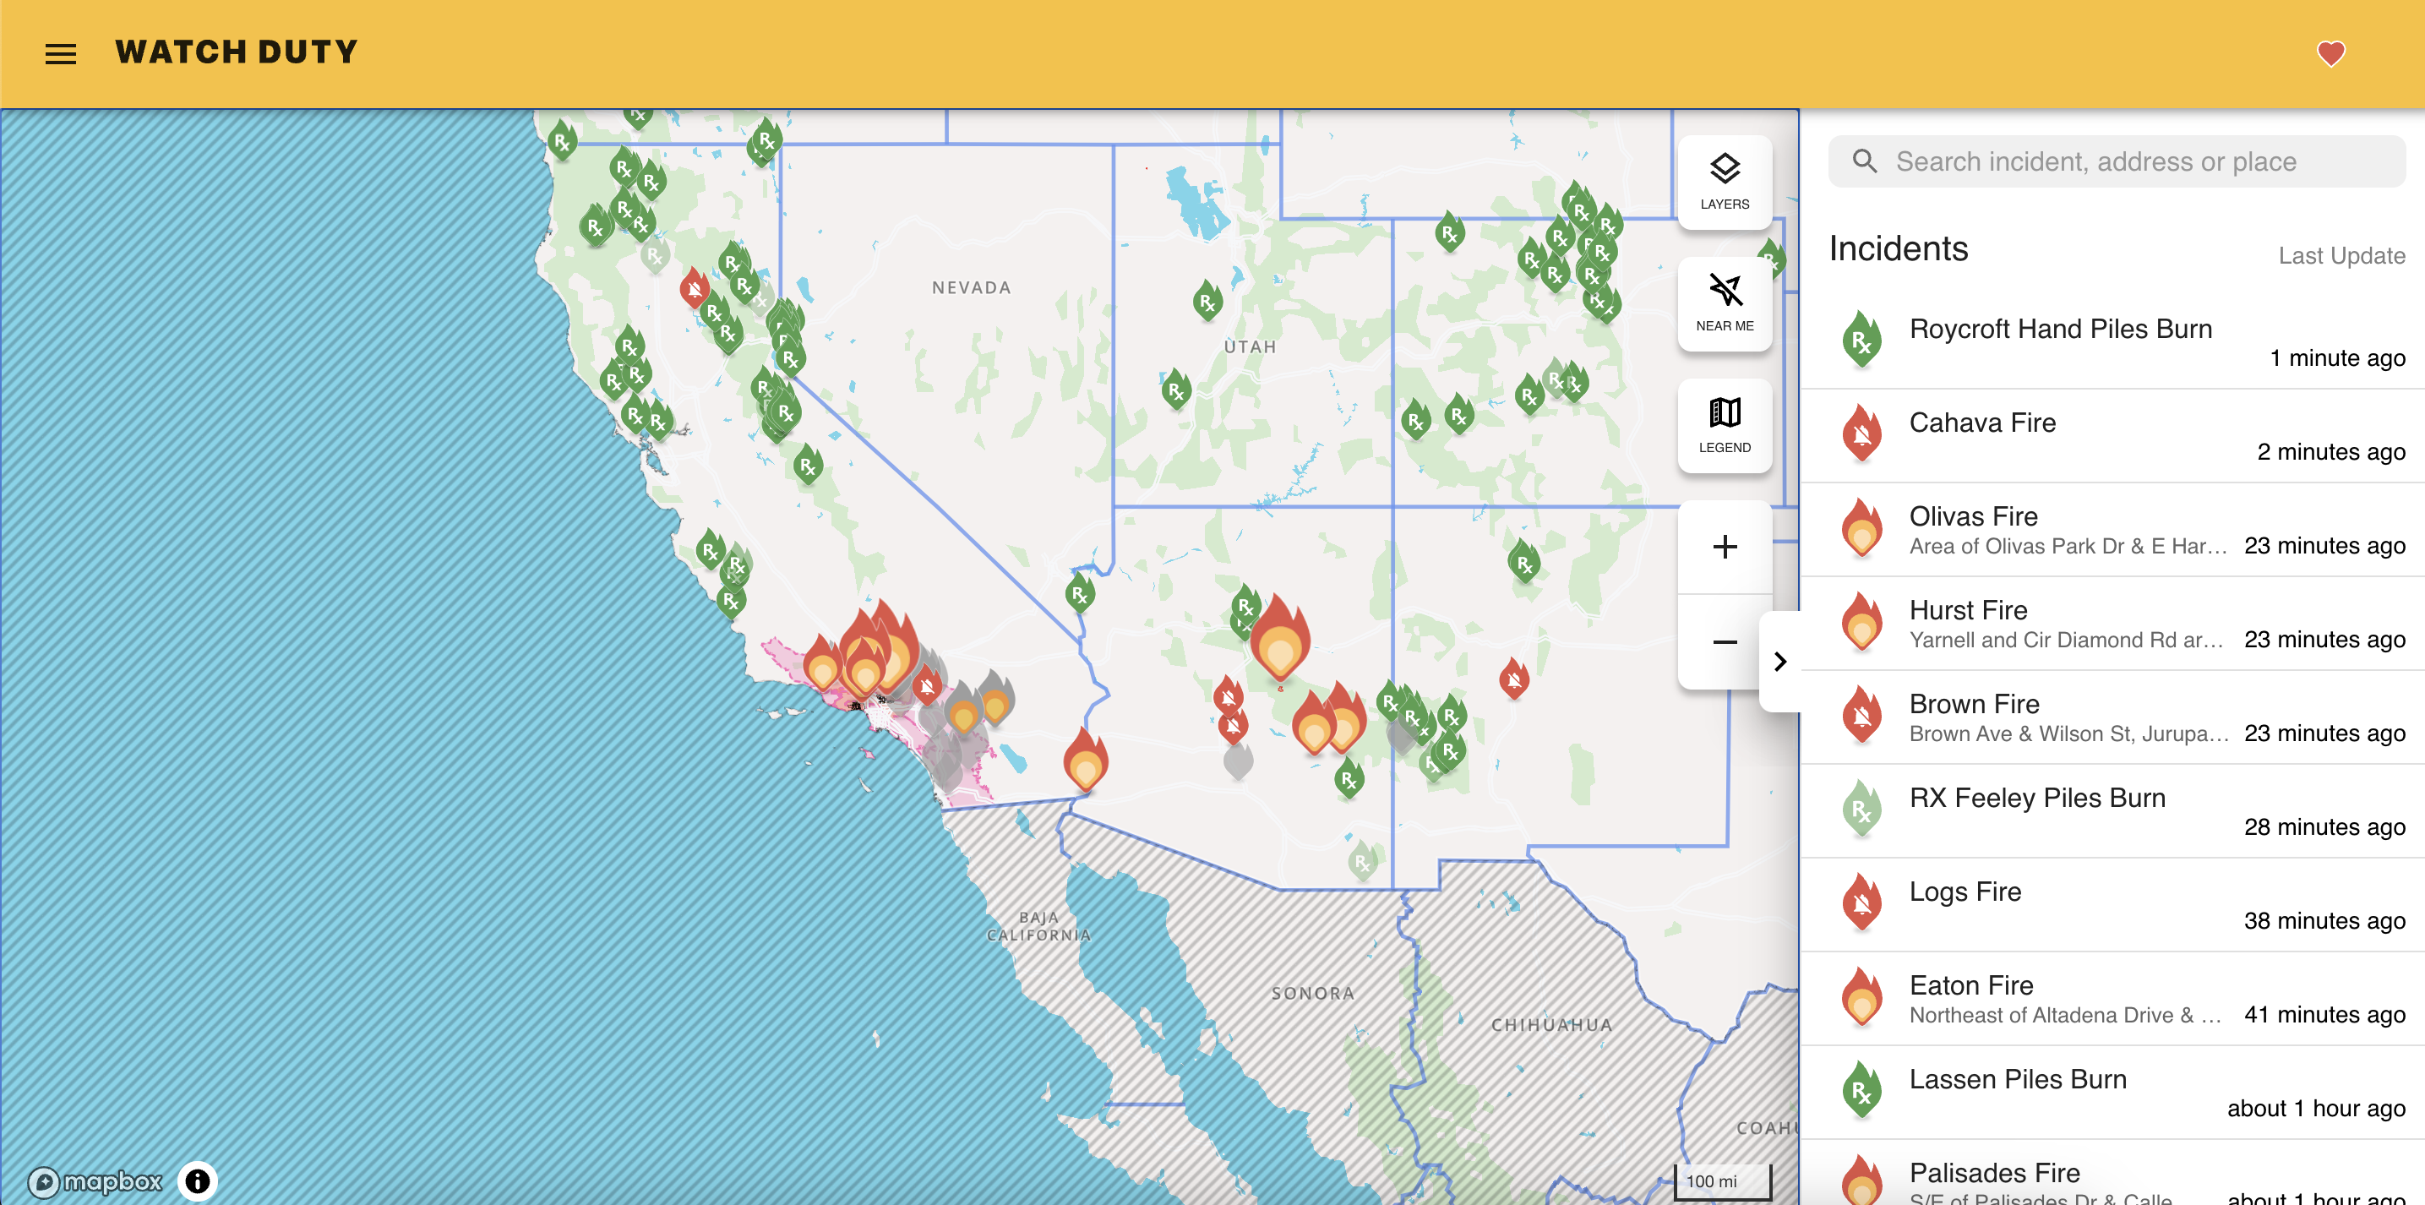Toggle the muted notification icon on Logs Fire

point(1861,902)
